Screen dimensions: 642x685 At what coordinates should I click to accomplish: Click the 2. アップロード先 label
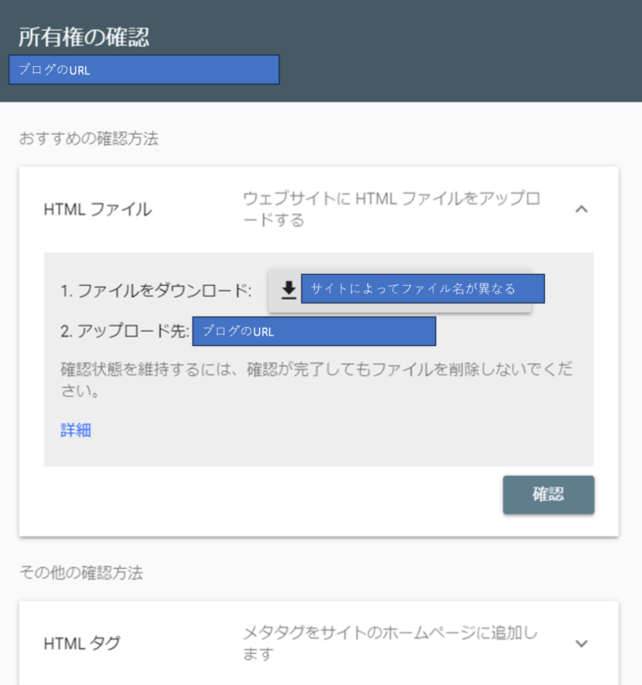point(125,332)
